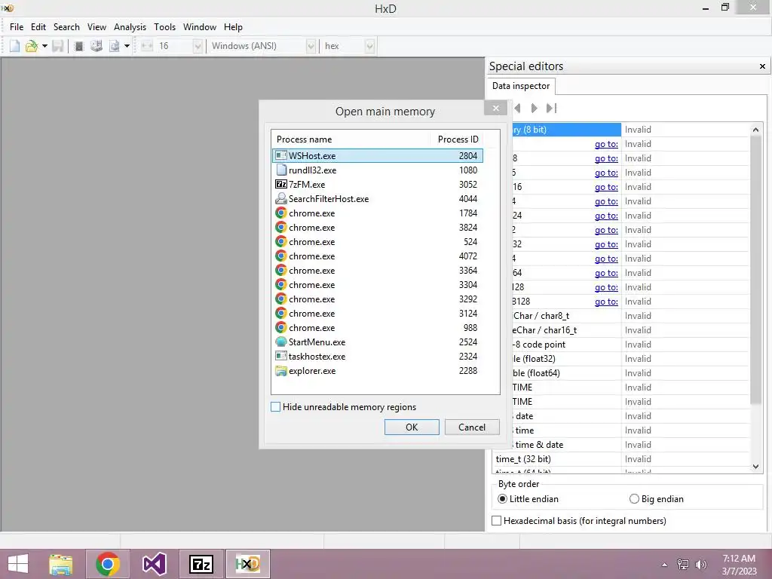Sort by the Process ID column header
772x579 pixels.
tap(458, 139)
